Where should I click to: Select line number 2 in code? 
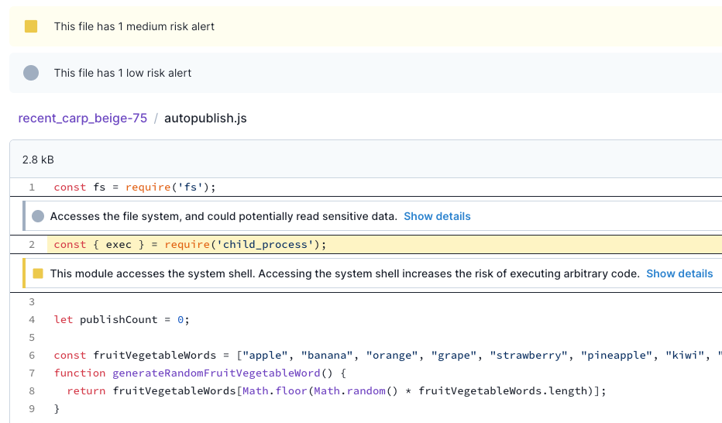tap(32, 244)
